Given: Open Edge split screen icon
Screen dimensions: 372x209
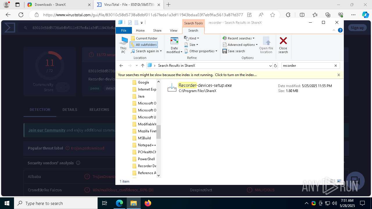Looking at the screenshot, I should (x=302, y=15).
